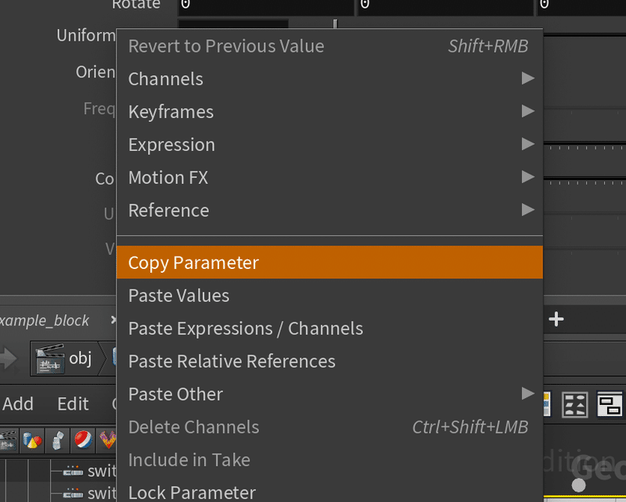Click the back arrow in network path bar
Image resolution: width=626 pixels, height=502 pixels.
pyautogui.click(x=9, y=359)
